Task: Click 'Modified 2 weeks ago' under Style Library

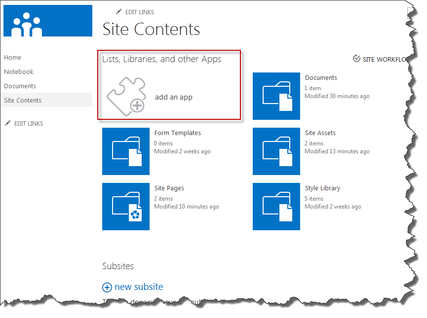Action: (333, 207)
